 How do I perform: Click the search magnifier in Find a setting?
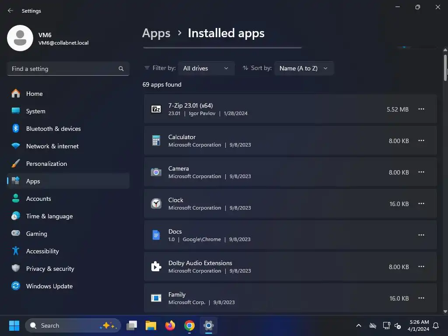coord(121,69)
